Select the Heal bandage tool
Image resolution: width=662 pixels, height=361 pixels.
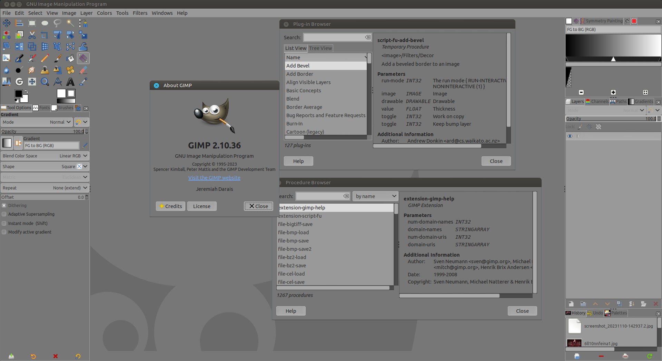coord(70,70)
